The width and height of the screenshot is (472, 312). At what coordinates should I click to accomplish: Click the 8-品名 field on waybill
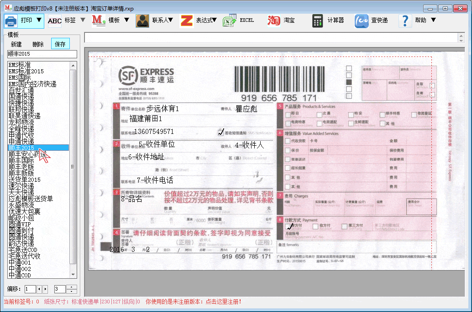tap(131, 199)
